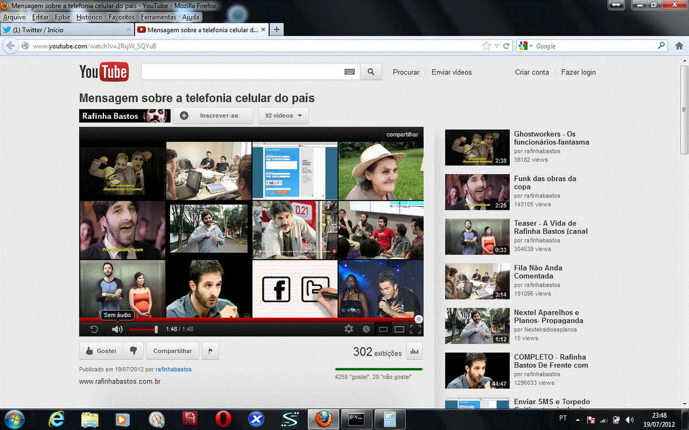Open Nextel Aparelhos e Planos video
689x430 pixels.
pos(477,326)
